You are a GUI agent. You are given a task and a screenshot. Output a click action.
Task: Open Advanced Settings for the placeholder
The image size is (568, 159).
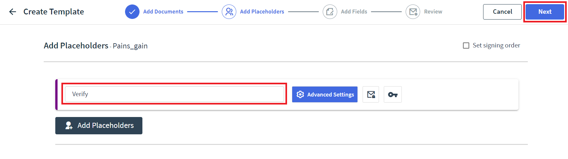pos(325,95)
